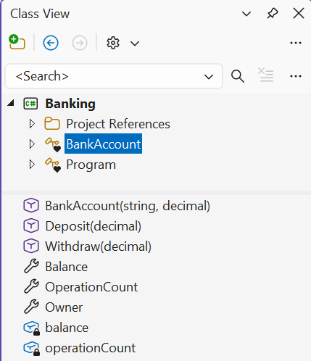Open the search row overflow options
This screenshot has height=361, width=311.
pyautogui.click(x=296, y=76)
